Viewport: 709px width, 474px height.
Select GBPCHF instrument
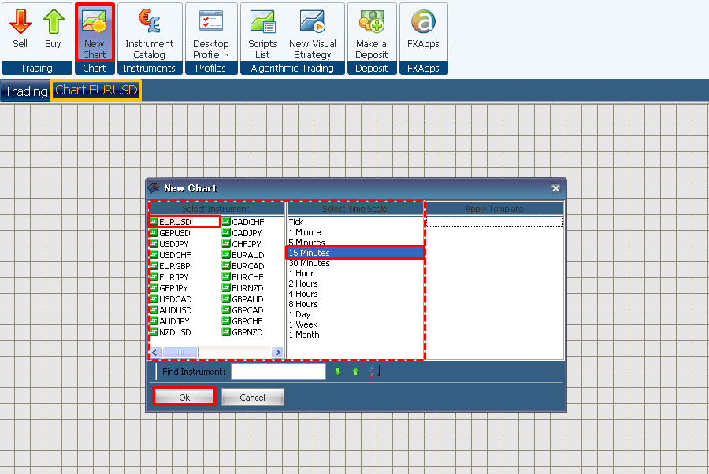coord(242,321)
